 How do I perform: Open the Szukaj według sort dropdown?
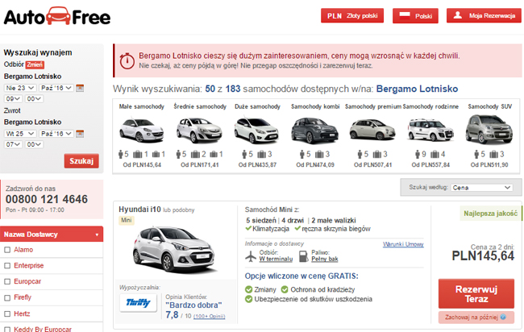click(481, 188)
